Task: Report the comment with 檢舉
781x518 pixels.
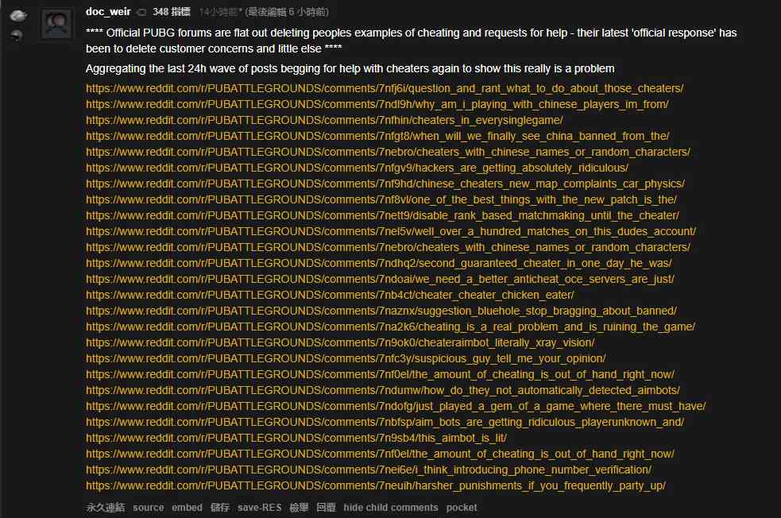Action: click(299, 508)
